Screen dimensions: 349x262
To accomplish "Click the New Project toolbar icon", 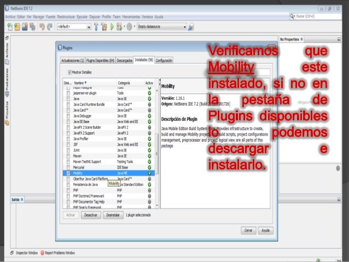I will 17,27.
